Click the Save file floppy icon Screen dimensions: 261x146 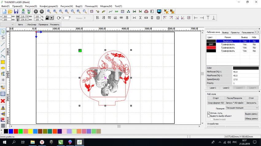16,11
